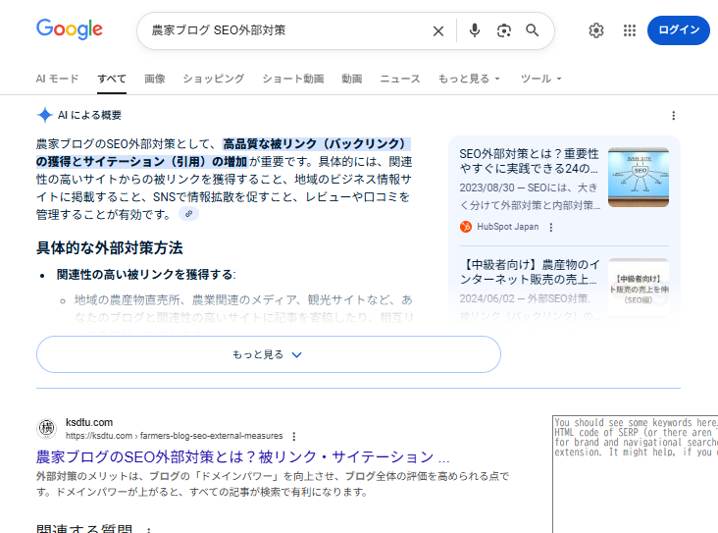Click the HubSpot SEO article thumbnail
Screen dimensions: 718x533
[x=638, y=178]
